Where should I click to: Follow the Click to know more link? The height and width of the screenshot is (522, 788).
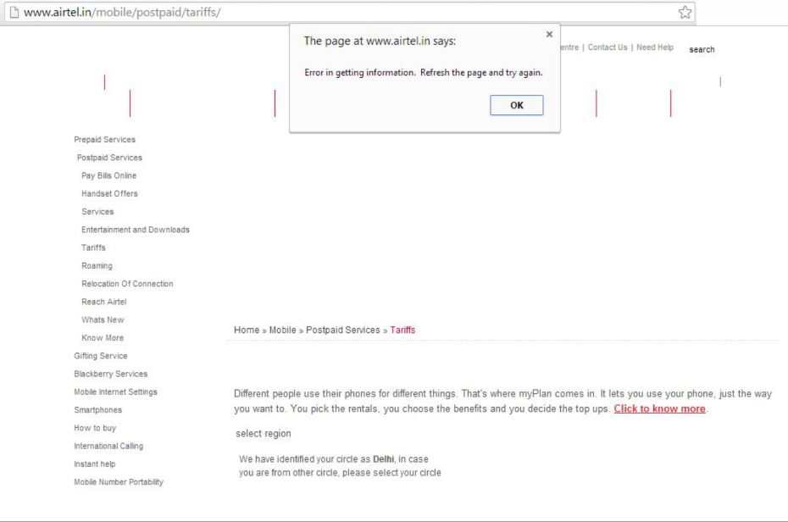659,409
